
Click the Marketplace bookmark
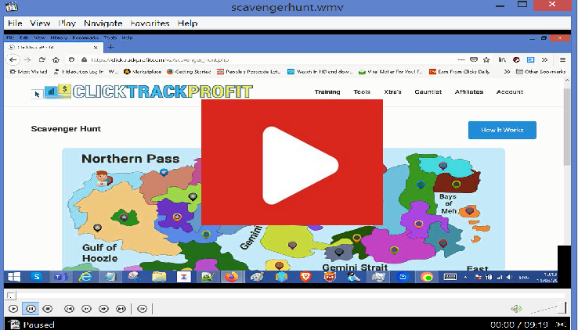click(x=143, y=71)
